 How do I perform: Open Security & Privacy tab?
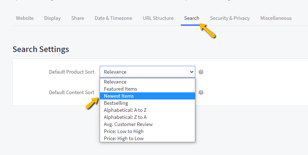pos(230,18)
